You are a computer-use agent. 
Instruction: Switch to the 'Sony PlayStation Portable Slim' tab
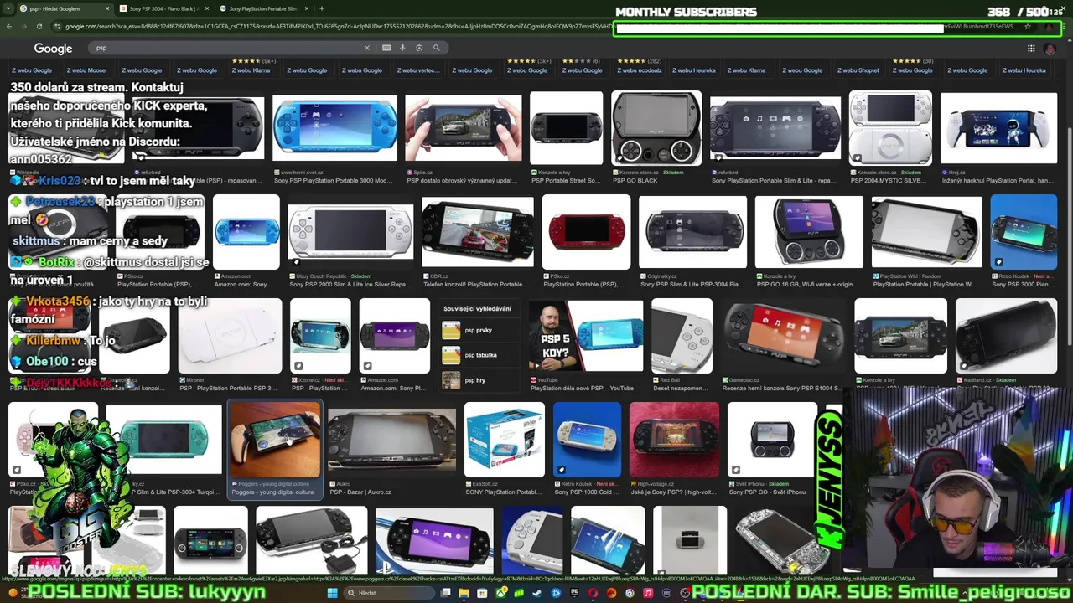tap(262, 8)
